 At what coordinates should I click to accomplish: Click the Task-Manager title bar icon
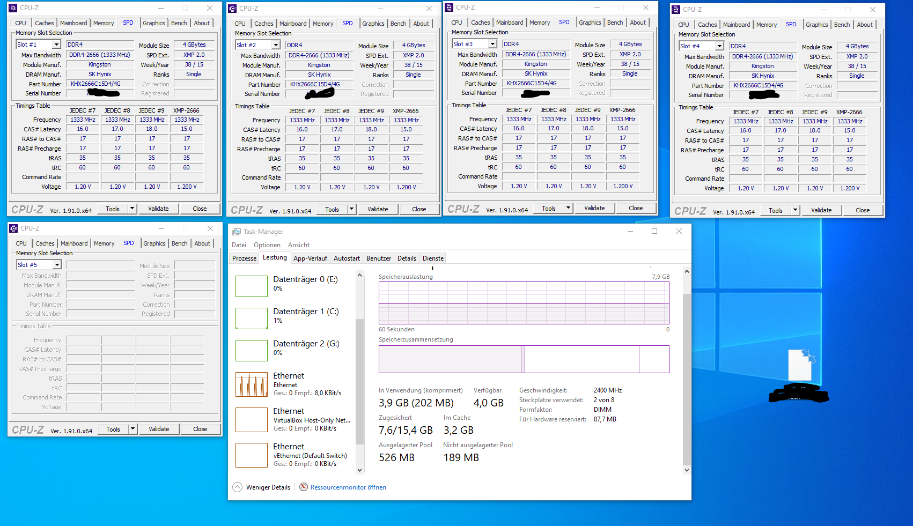(x=237, y=232)
